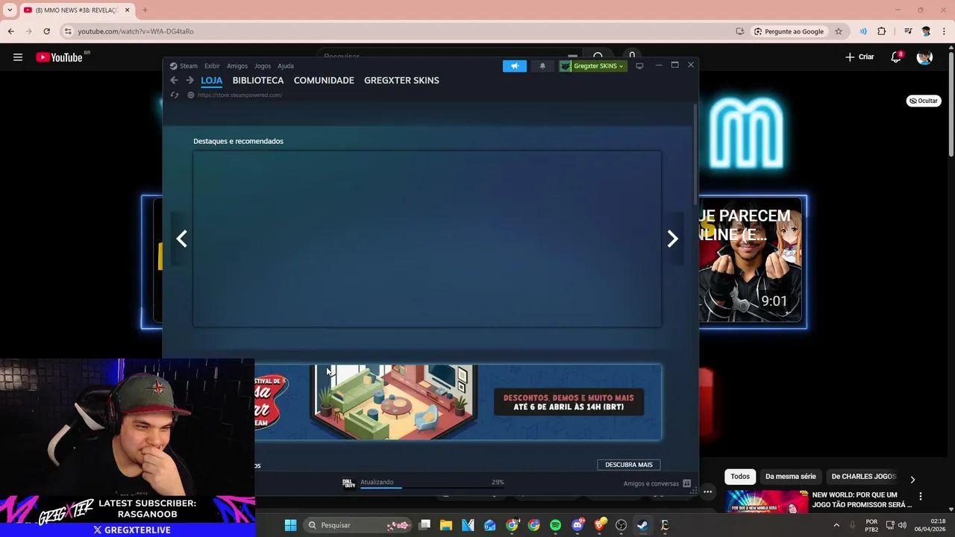Image resolution: width=955 pixels, height=537 pixels.
Task: Show next featured item in Steam carousel
Action: click(x=672, y=239)
